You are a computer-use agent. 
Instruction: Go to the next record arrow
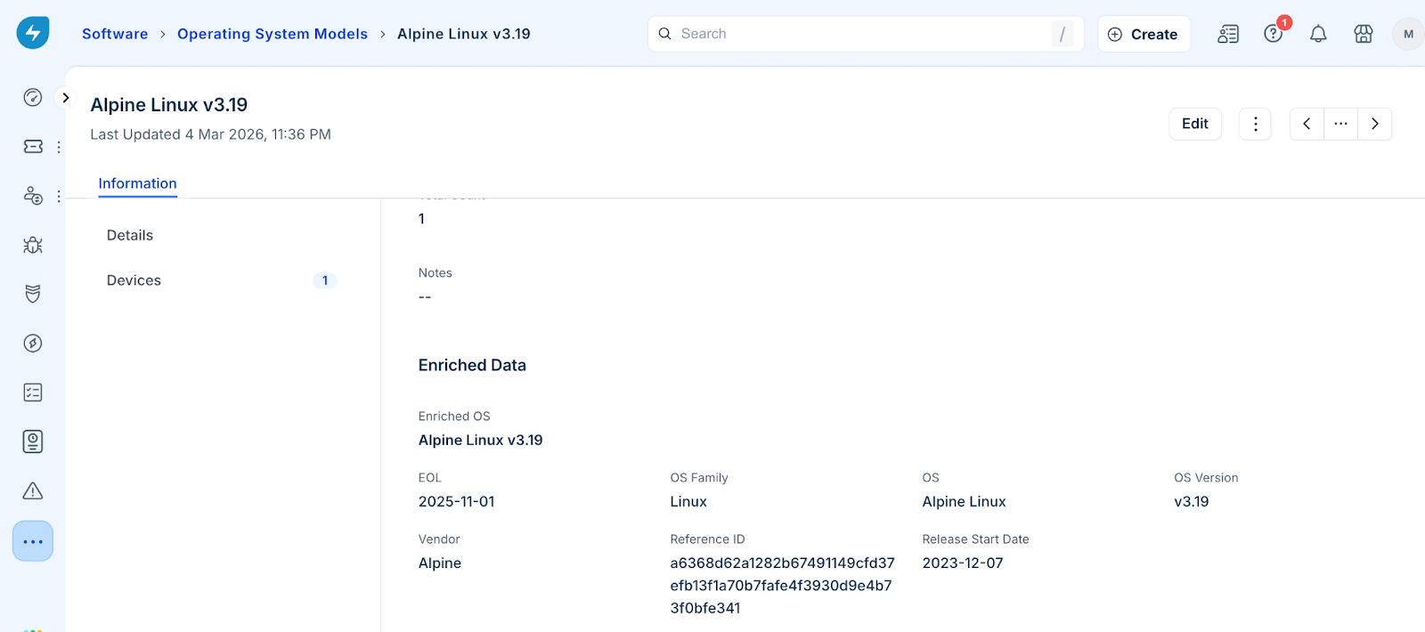[x=1375, y=124]
